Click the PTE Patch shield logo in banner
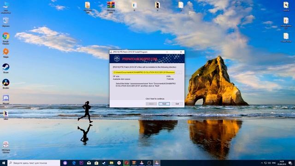The image size is (295, 166). pyautogui.click(x=117, y=59)
